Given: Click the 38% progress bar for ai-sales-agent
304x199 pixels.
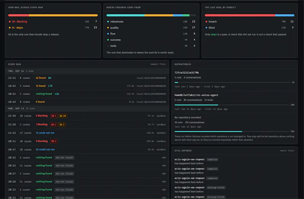Looking at the screenshot, I should coord(232,105).
